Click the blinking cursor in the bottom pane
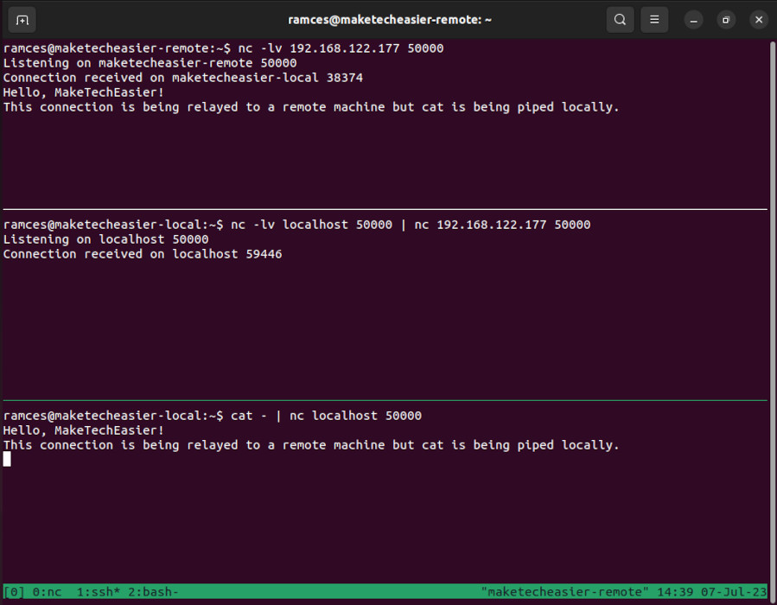The height and width of the screenshot is (605, 777). [7, 459]
